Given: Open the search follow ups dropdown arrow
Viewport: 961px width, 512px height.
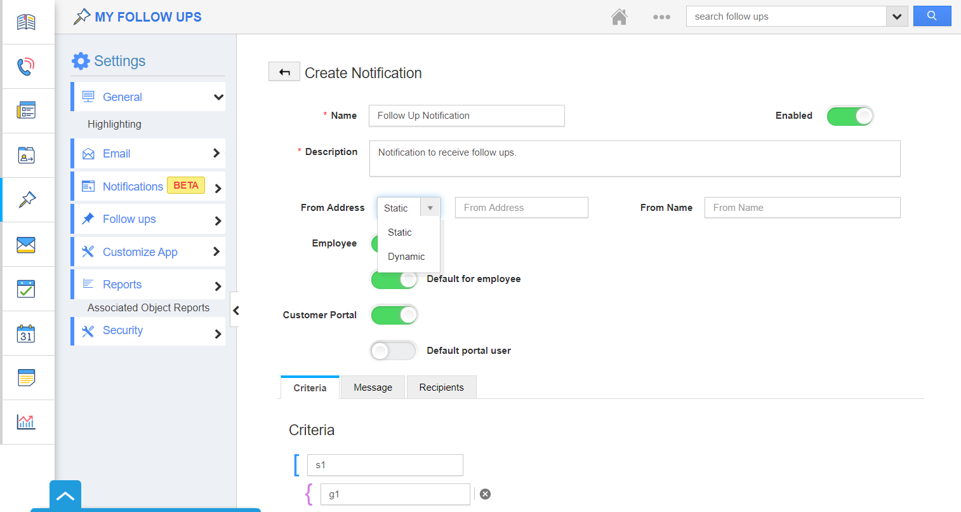Looking at the screenshot, I should (x=896, y=17).
